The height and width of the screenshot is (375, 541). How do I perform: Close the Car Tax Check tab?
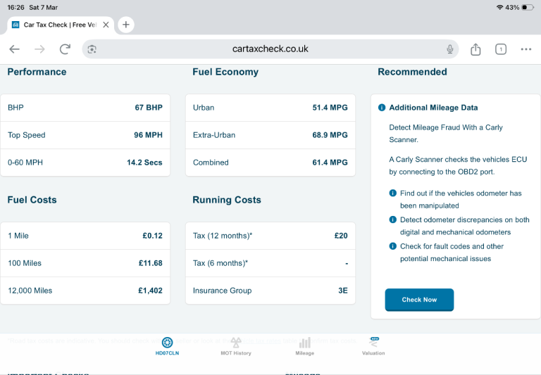[x=106, y=25]
